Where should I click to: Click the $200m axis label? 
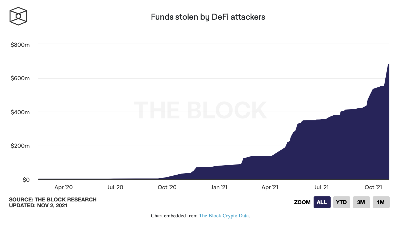click(x=20, y=146)
